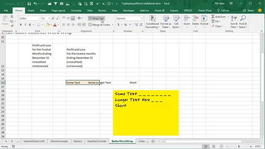The width and height of the screenshot is (265, 149).
Task: Open Sort & Filter menu
Action: pos(234,22)
